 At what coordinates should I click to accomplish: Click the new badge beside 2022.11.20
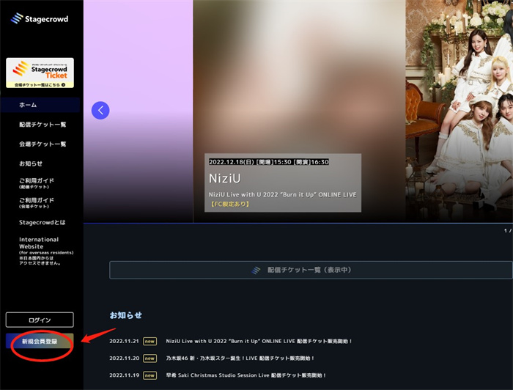[150, 358]
